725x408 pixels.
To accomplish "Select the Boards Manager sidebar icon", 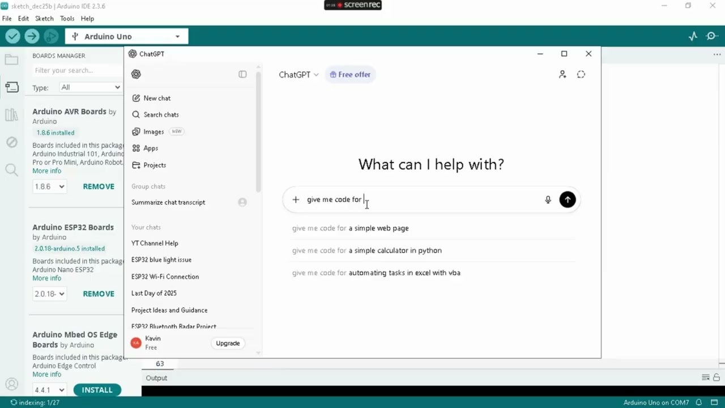I will (11, 87).
